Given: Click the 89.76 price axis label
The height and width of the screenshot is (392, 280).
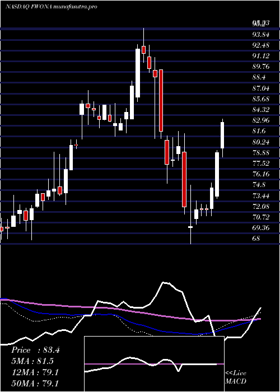Looking at the screenshot, I should (261, 67).
